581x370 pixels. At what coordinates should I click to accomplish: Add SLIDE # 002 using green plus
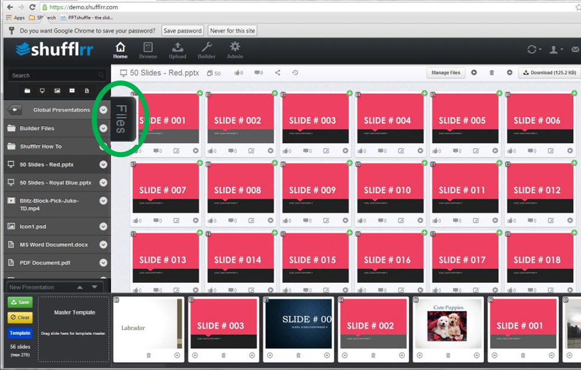[275, 93]
